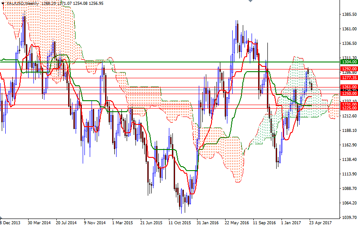Select the 9 Nov 2014 date label
The width and height of the screenshot is (358, 226).
(x=95, y=222)
